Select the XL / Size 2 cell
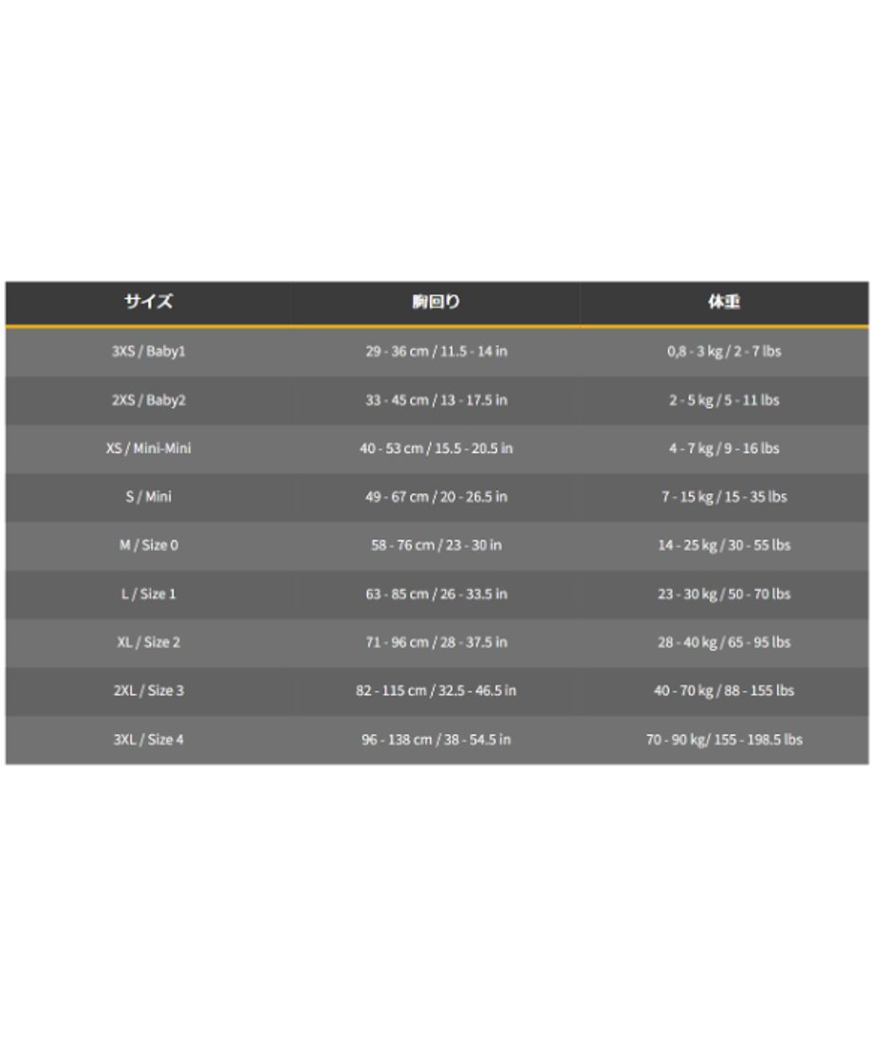Viewport: 873px width, 1047px height. tap(148, 642)
